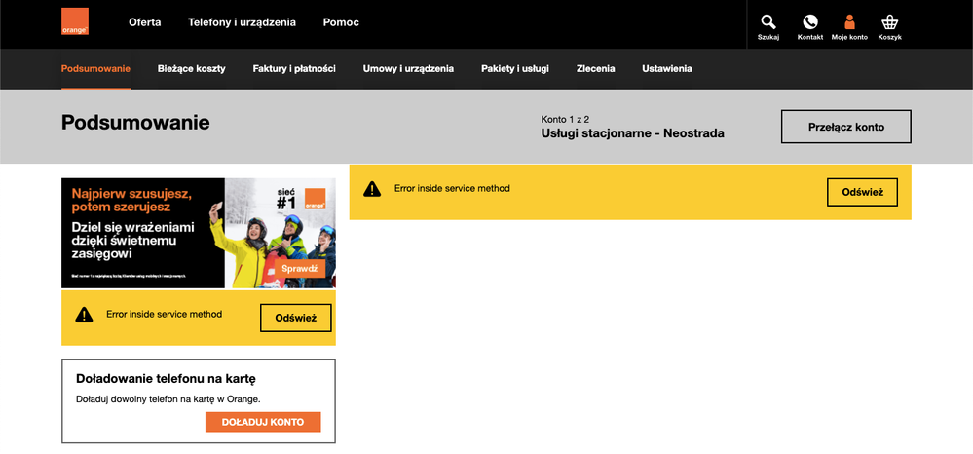
Task: Open Telefony i urządzenia menu
Action: click(242, 21)
